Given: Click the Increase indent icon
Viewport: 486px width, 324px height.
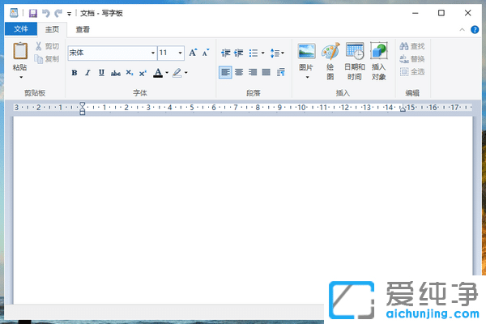Looking at the screenshot, I should (x=239, y=53).
